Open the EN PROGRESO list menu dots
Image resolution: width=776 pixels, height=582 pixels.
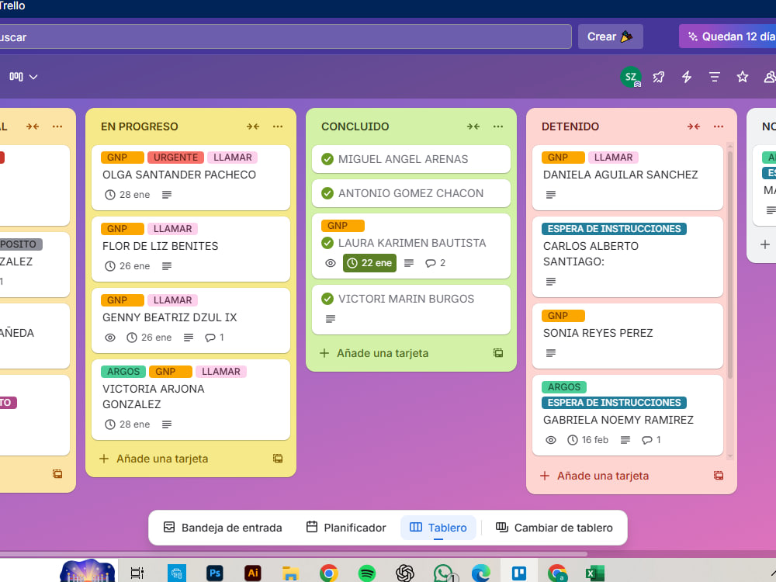click(278, 126)
